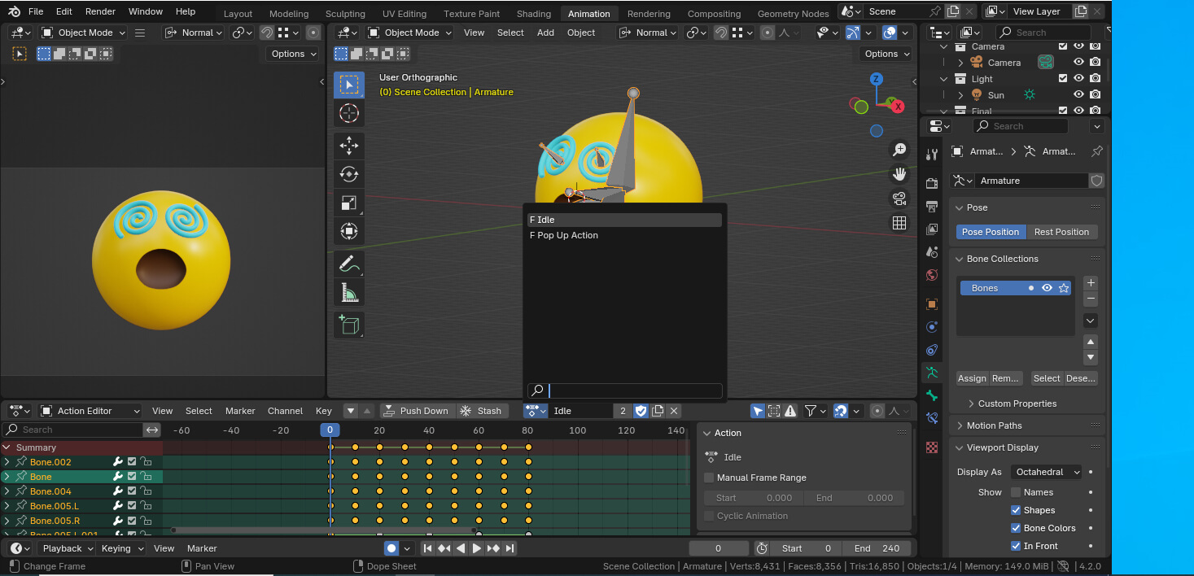Activate the Annotate pencil tool
Image resolution: width=1194 pixels, height=576 pixels.
pos(348,264)
